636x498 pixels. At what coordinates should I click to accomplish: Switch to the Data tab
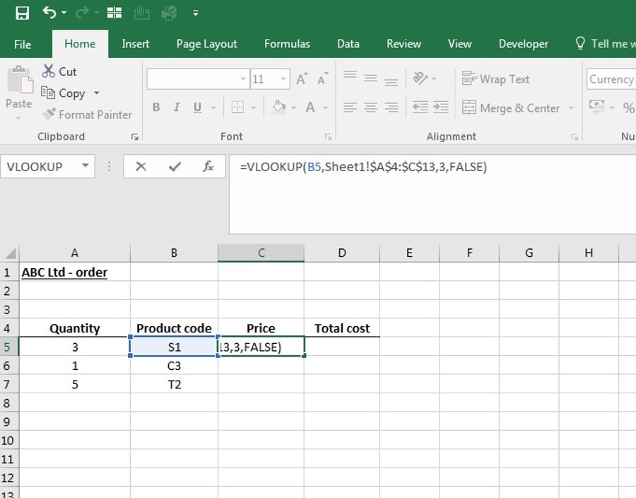click(x=348, y=44)
